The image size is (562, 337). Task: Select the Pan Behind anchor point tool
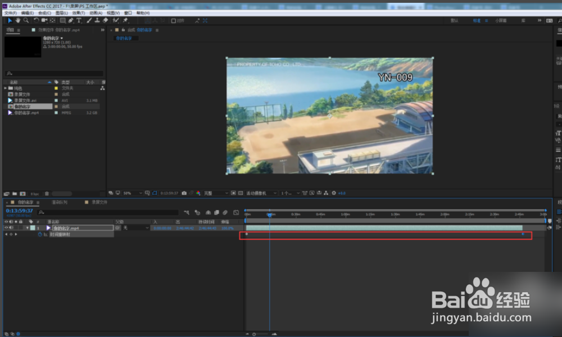pyautogui.click(x=53, y=20)
